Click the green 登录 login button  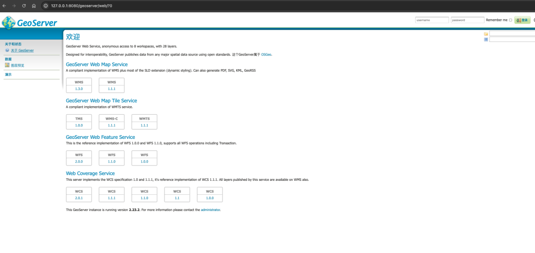pyautogui.click(x=523, y=20)
